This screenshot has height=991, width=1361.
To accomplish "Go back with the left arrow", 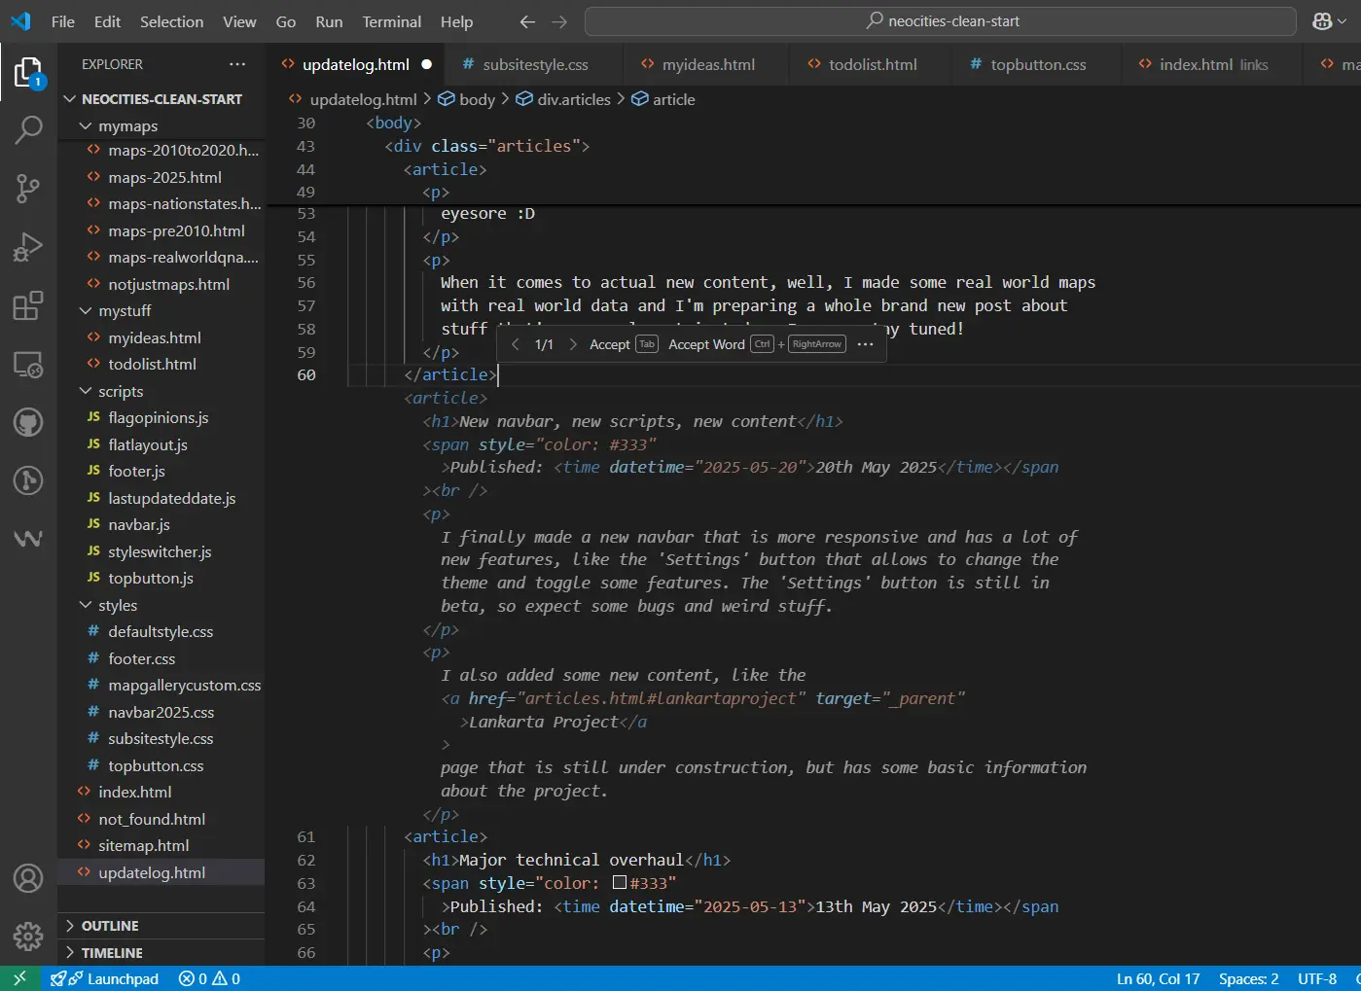I will 527,21.
